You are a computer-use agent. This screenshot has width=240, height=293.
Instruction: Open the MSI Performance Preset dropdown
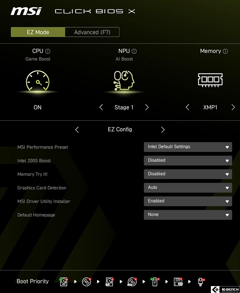188,147
